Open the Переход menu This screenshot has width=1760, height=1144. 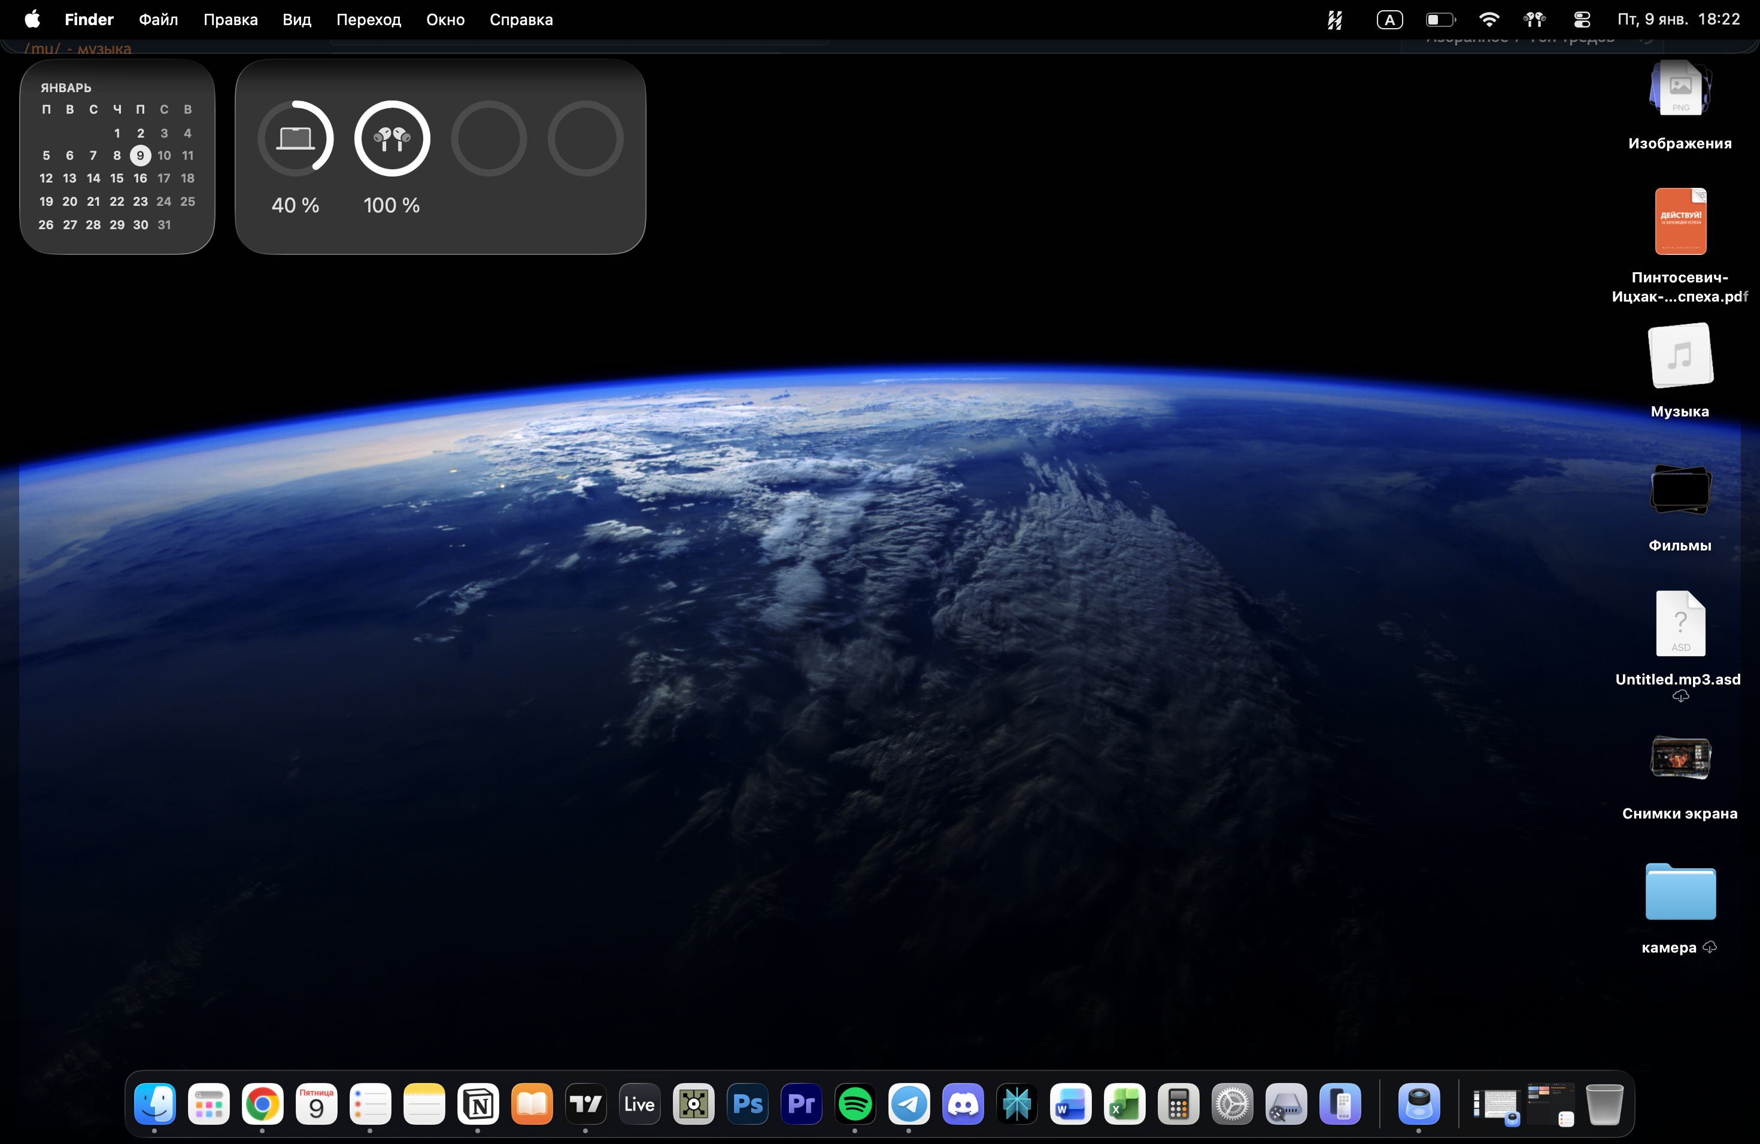point(368,20)
